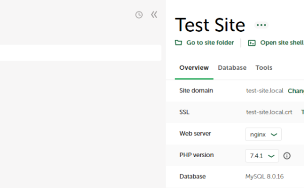This screenshot has width=304, height=188.
Task: Open site shell
Action: [x=282, y=42]
